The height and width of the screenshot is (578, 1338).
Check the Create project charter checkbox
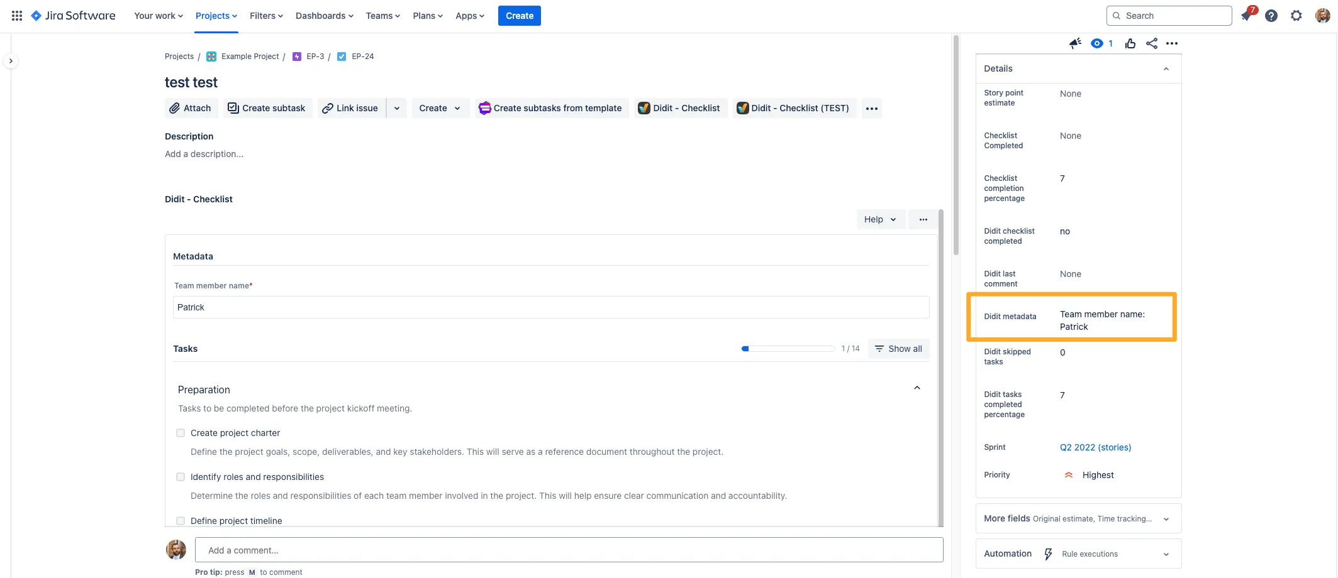coord(181,433)
